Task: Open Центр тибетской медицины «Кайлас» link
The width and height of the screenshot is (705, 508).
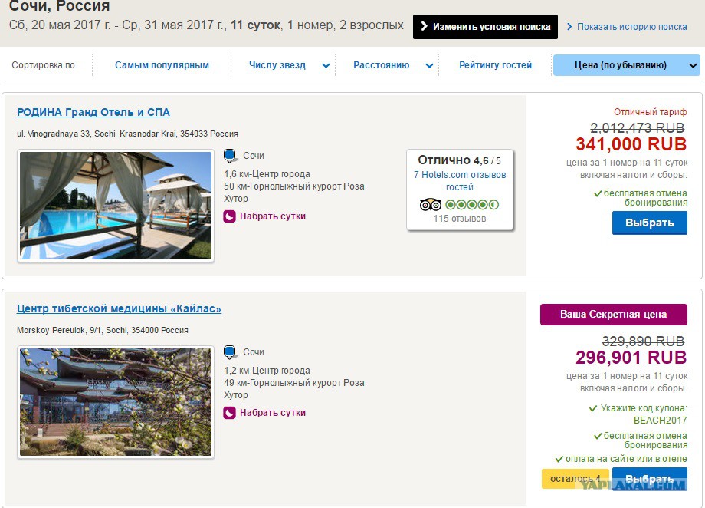Action: [119, 309]
